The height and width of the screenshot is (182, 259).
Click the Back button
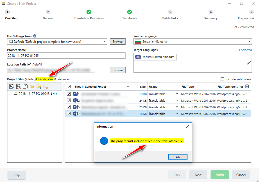pos(177,175)
